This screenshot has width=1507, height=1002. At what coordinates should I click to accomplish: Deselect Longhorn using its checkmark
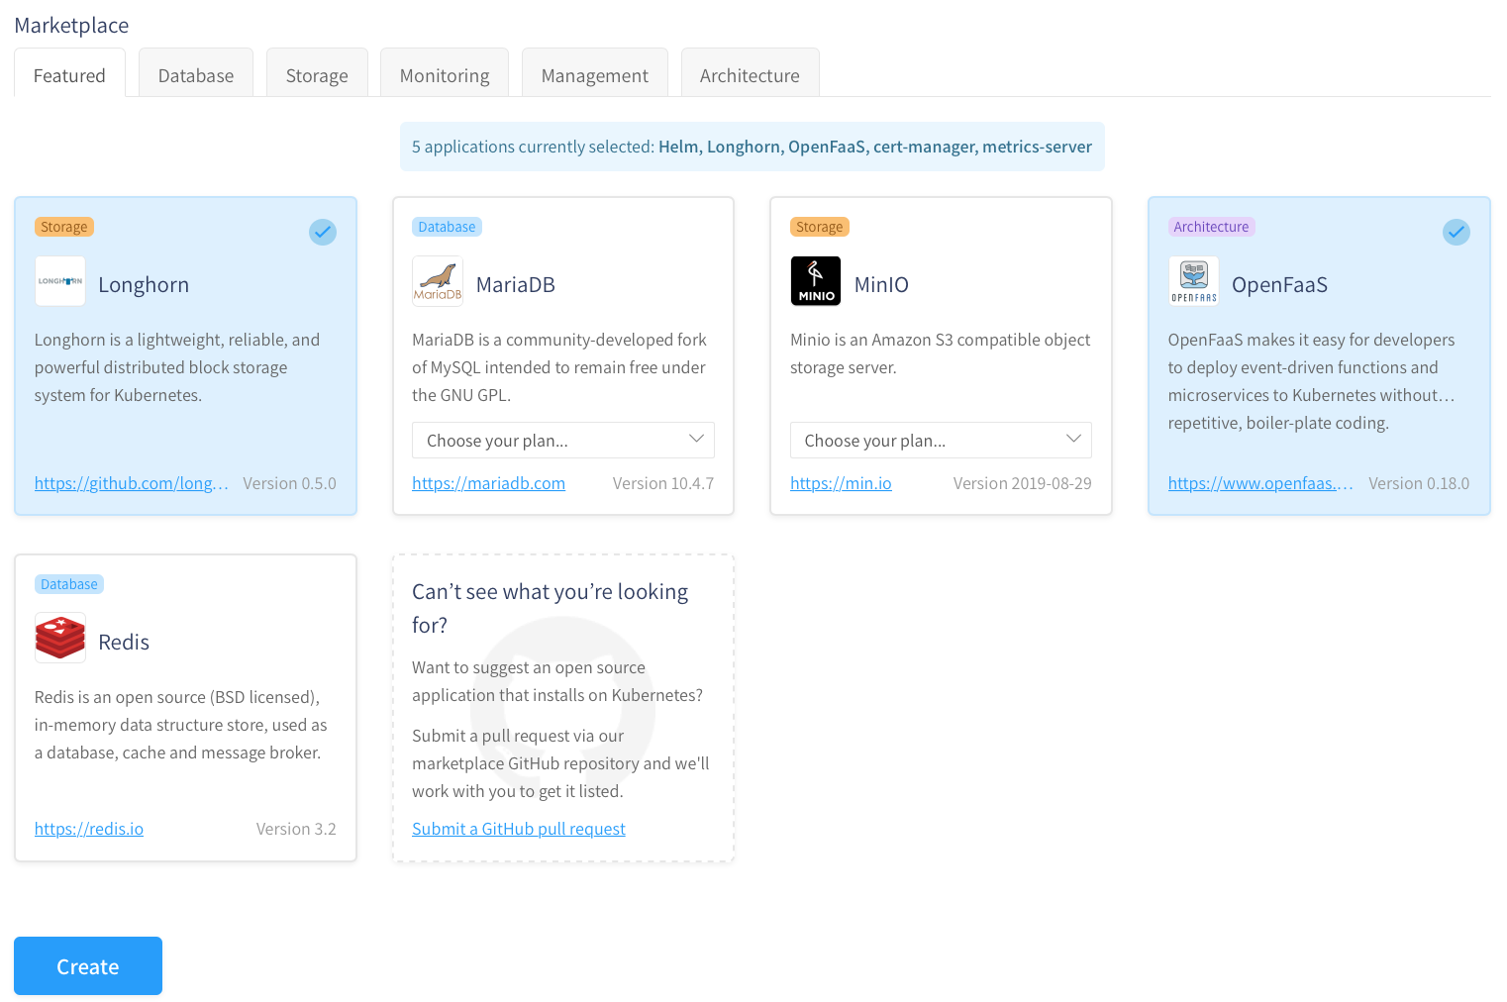(x=323, y=233)
